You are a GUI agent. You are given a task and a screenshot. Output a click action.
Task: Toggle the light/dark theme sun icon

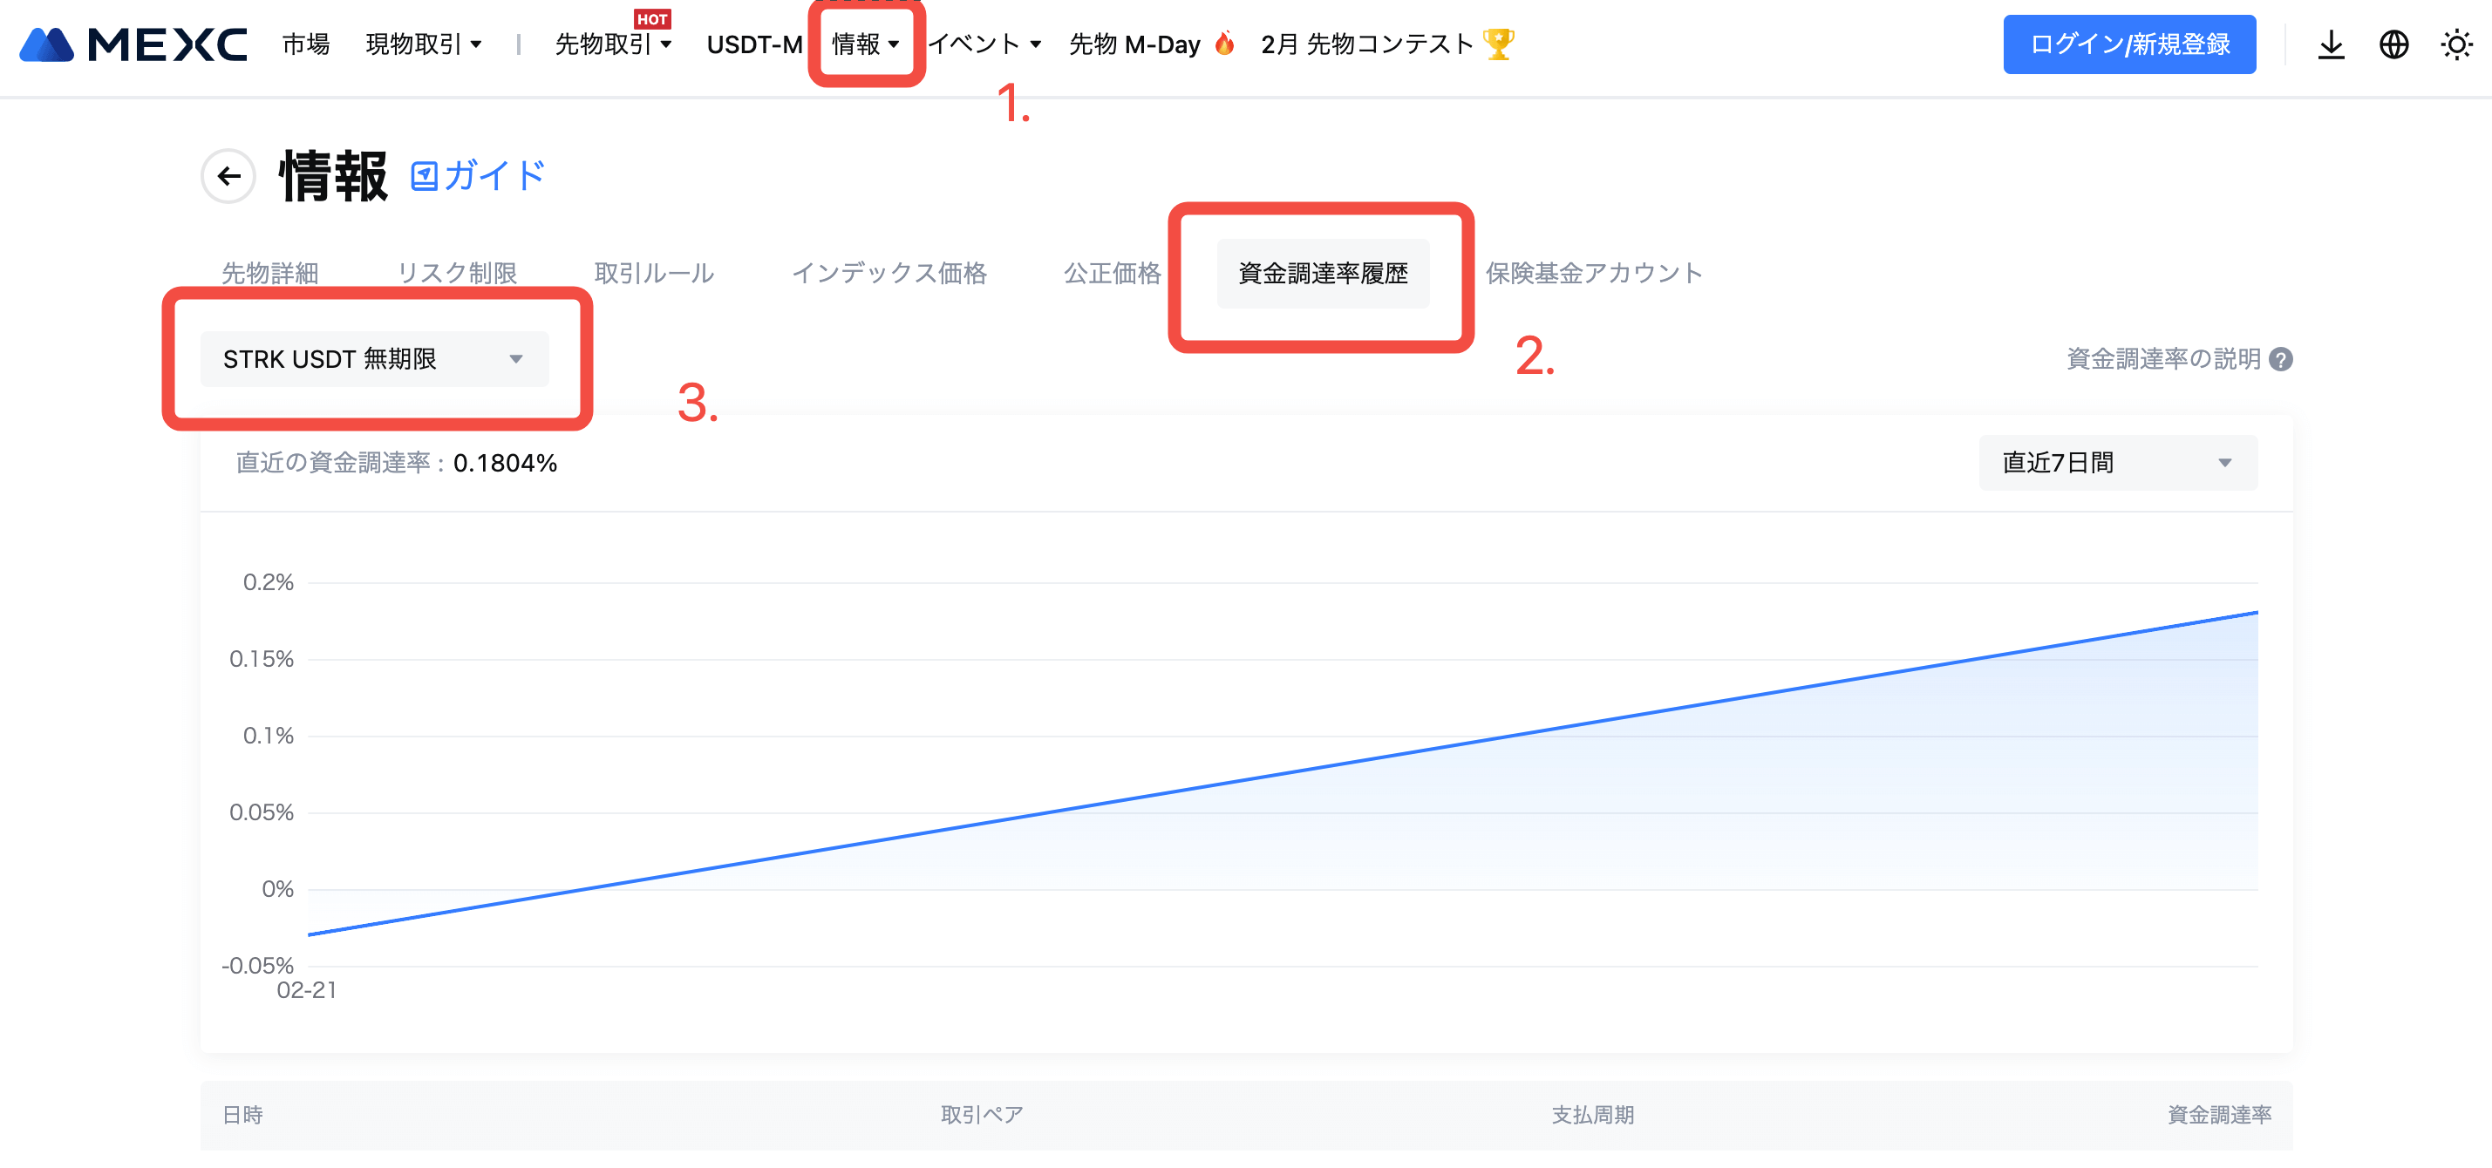click(2456, 44)
